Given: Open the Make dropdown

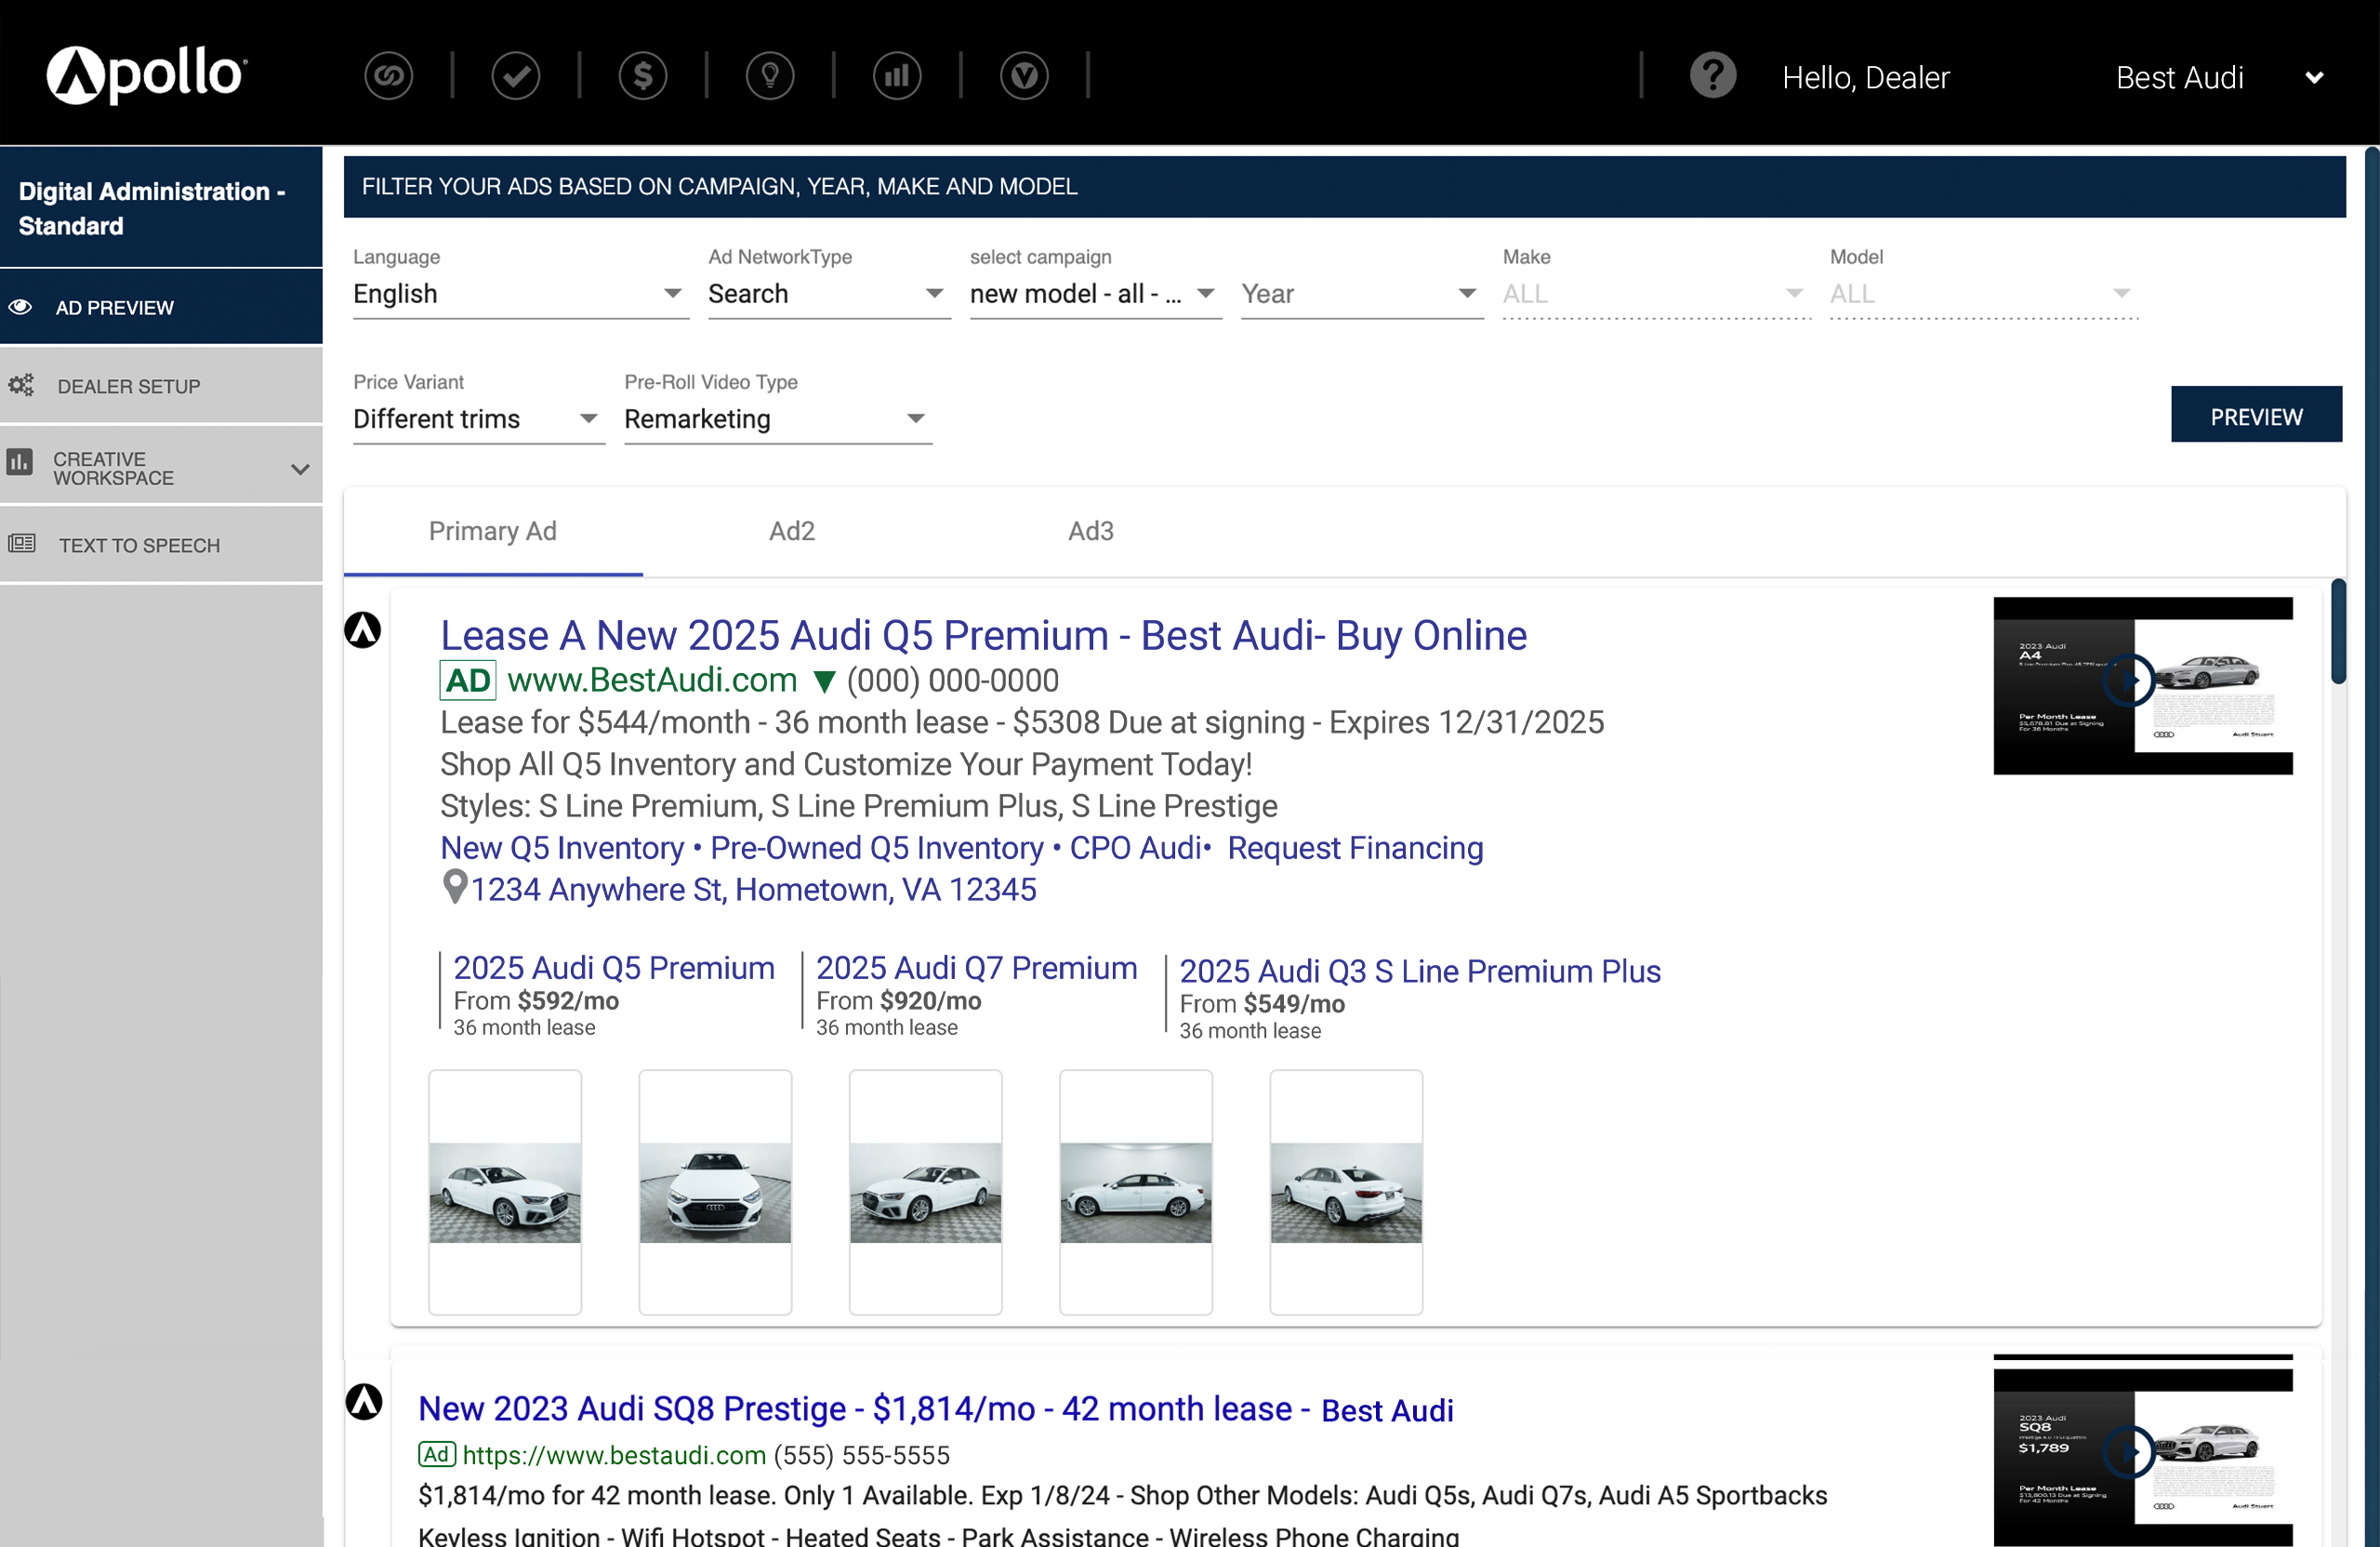Looking at the screenshot, I should click(1657, 294).
